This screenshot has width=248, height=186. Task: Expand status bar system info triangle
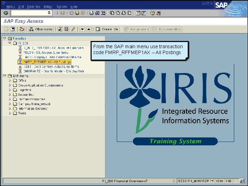pos(174,180)
